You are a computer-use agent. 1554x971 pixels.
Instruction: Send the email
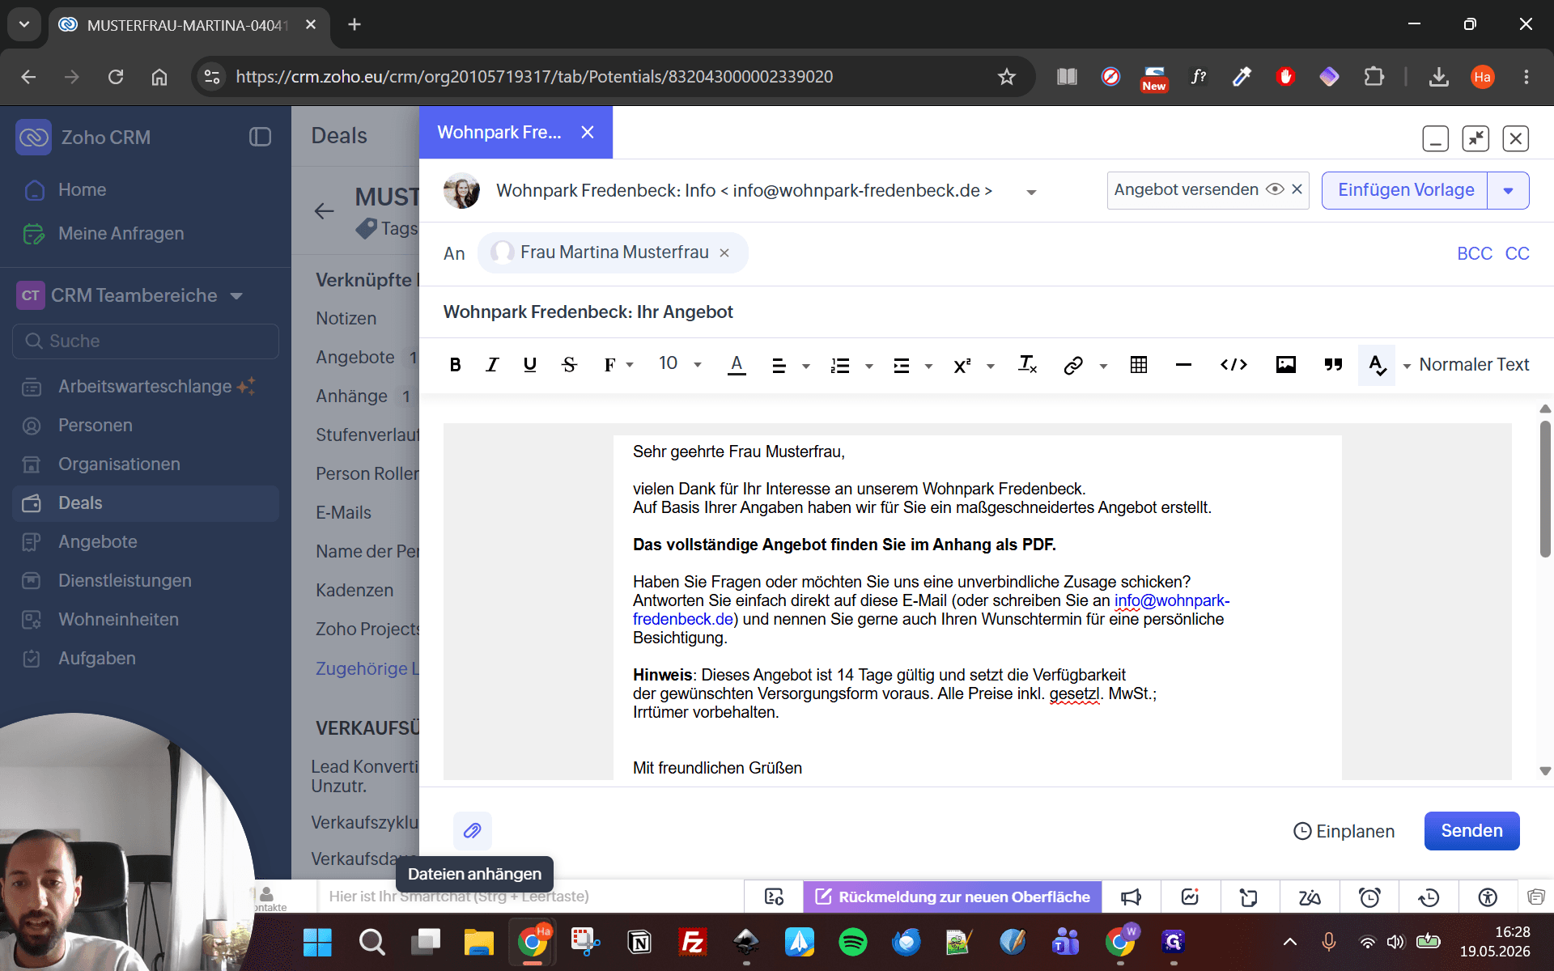(x=1471, y=831)
